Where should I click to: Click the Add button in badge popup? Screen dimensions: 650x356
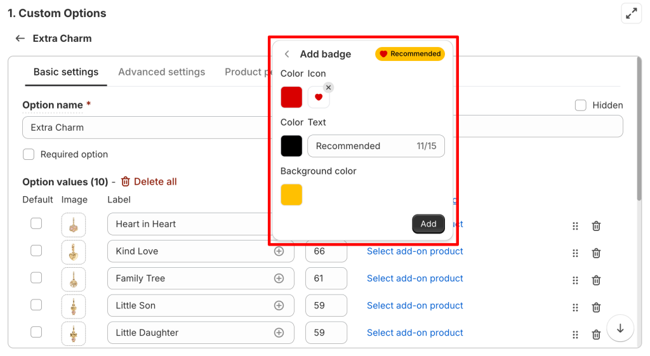click(428, 224)
